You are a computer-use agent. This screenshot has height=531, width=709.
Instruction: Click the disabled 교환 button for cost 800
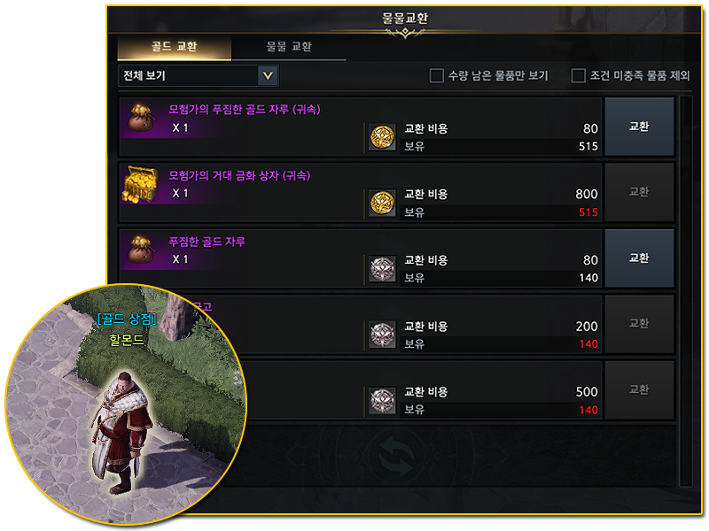639,192
